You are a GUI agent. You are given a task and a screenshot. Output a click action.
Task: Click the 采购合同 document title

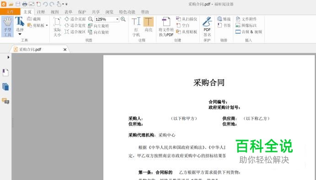click(x=209, y=82)
